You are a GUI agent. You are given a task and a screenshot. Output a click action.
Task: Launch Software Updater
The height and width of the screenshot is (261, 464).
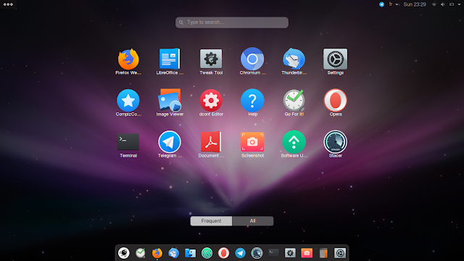294,142
